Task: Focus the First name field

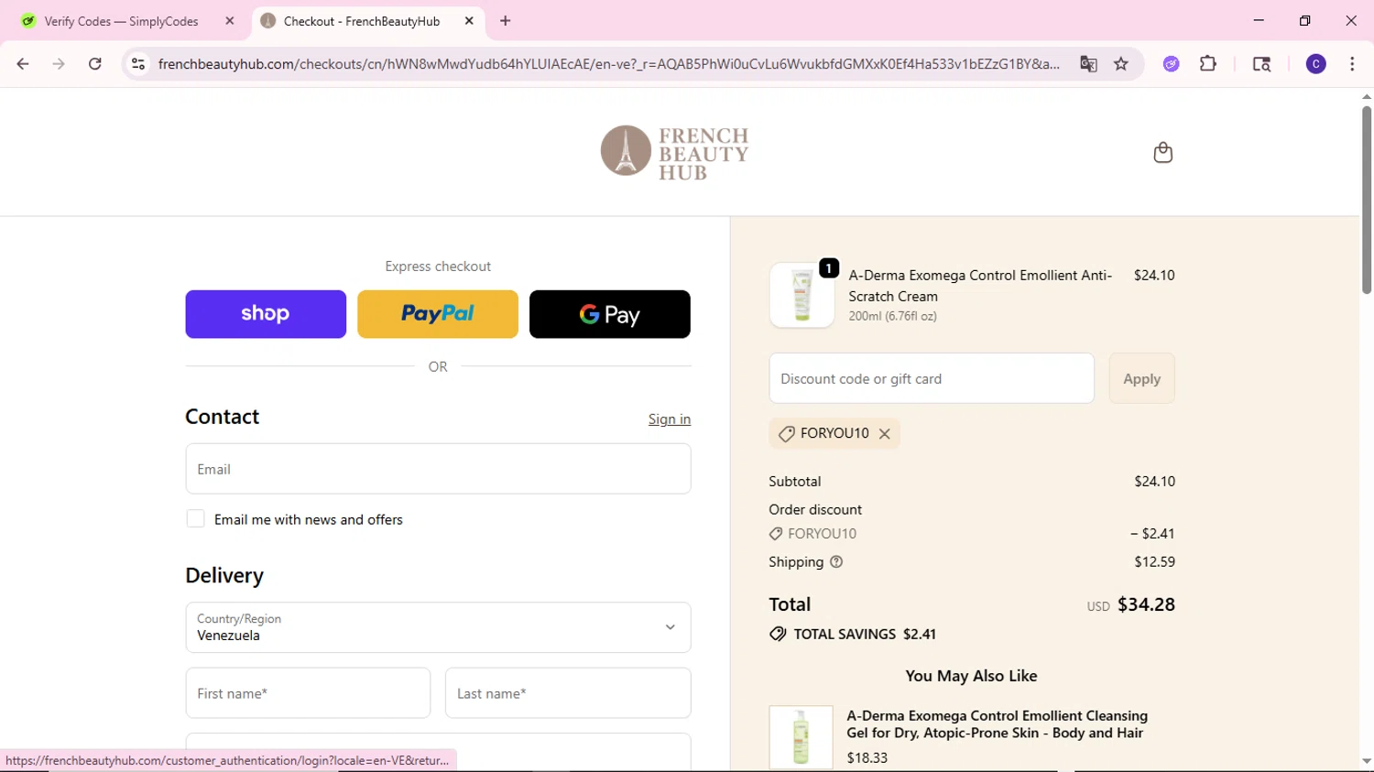Action: (x=308, y=693)
